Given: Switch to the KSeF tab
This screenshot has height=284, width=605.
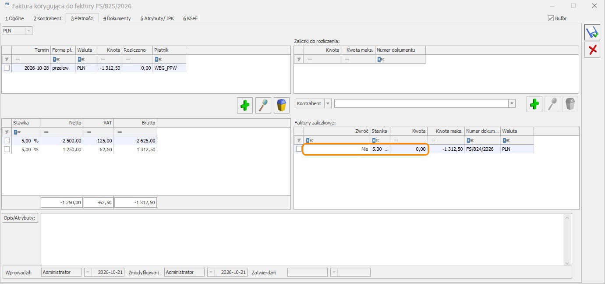Looking at the screenshot, I should click(191, 18).
